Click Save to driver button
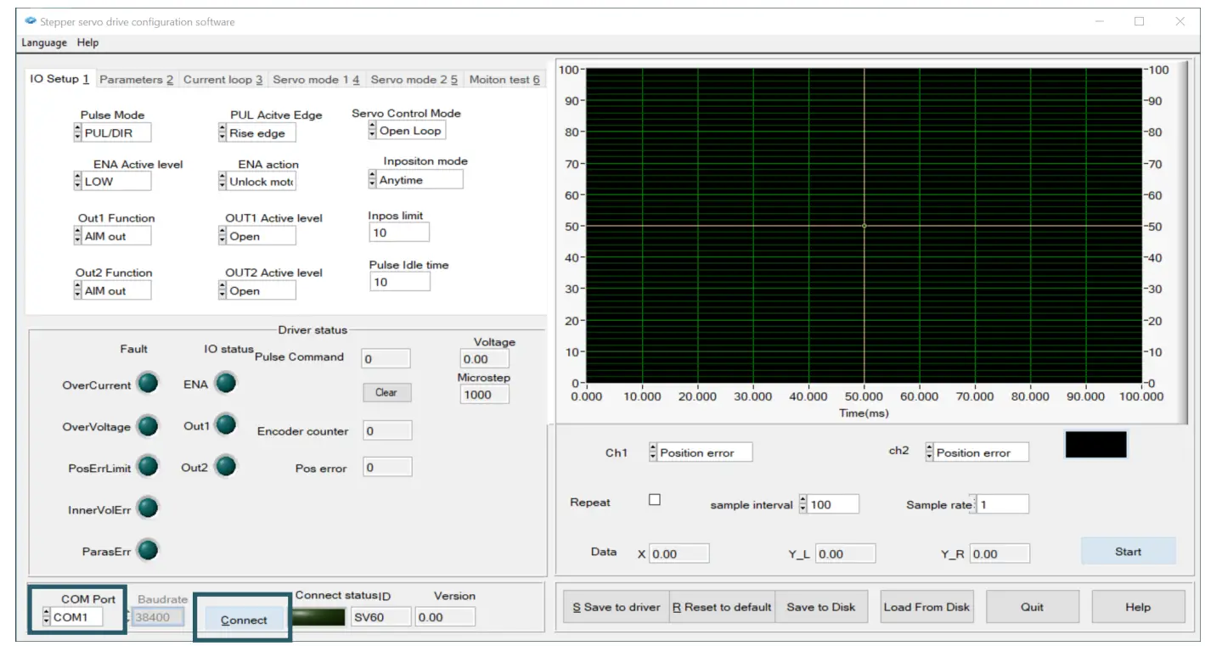The image size is (1205, 646). [616, 607]
